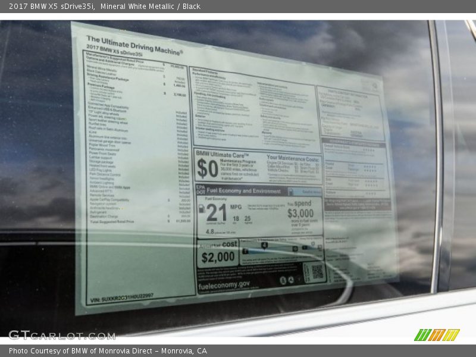
Task: Click the 'BMW Ultimate Care' $0 section
Action: tap(258, 167)
